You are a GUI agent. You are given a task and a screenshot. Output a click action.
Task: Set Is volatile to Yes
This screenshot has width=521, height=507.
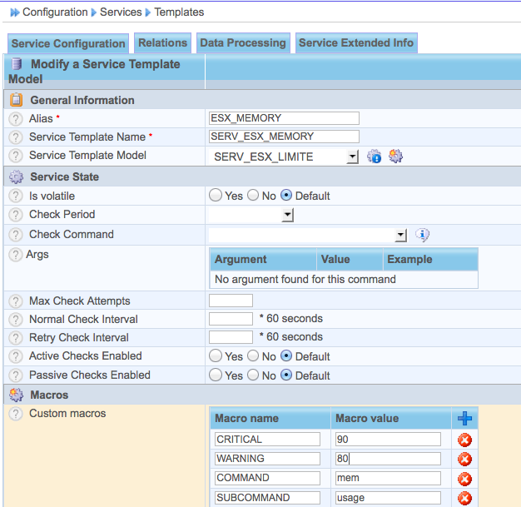[x=216, y=196]
